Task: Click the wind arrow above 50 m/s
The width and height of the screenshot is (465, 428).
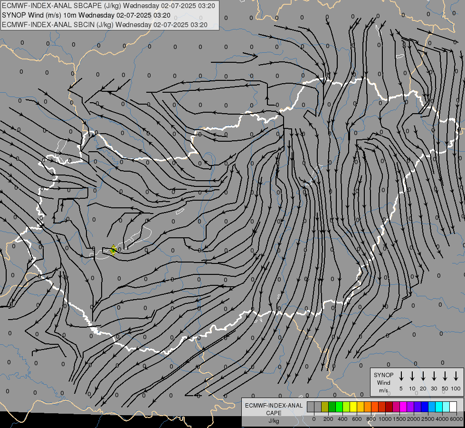Action: (445, 376)
